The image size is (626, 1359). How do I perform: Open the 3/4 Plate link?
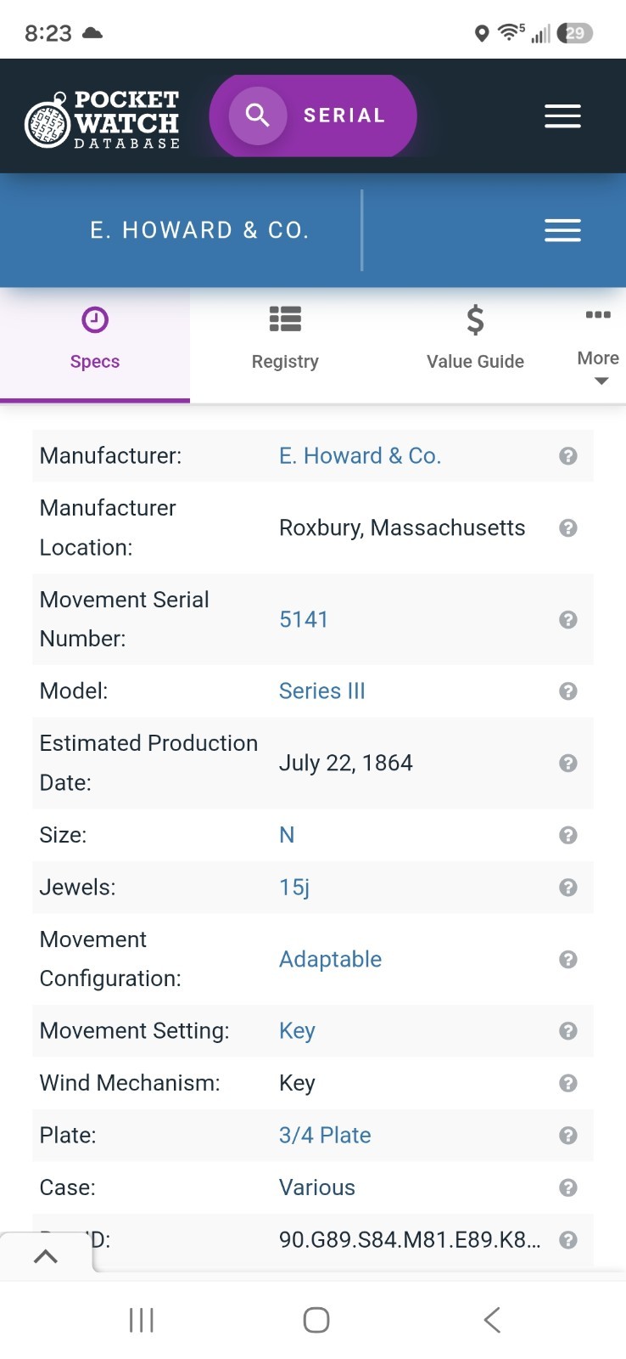tap(325, 1136)
